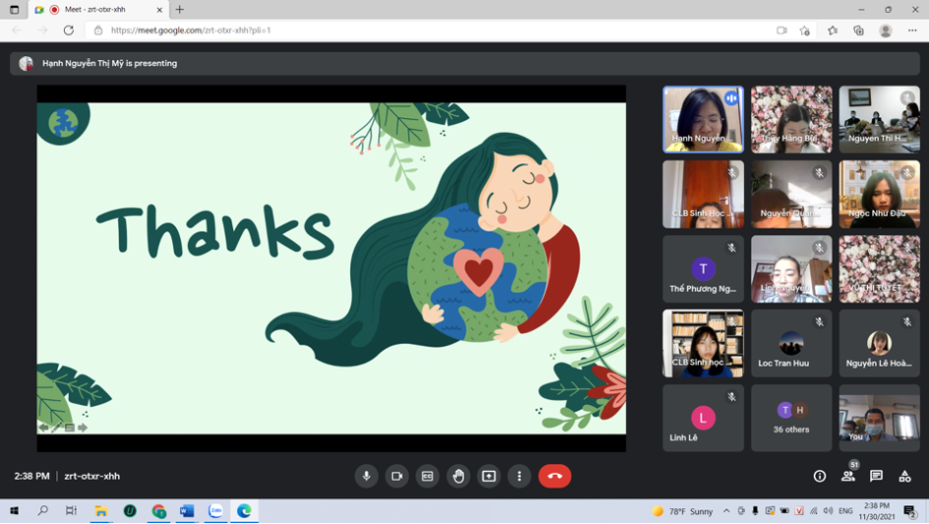Mute the microphone in Meet controls

pyautogui.click(x=366, y=476)
